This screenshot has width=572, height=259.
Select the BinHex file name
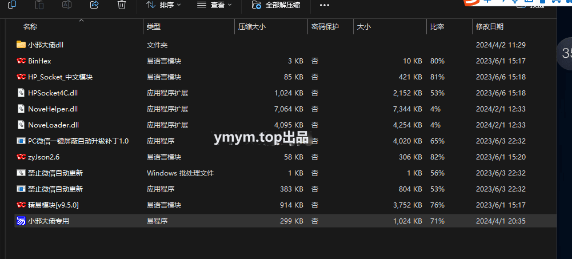(x=39, y=61)
